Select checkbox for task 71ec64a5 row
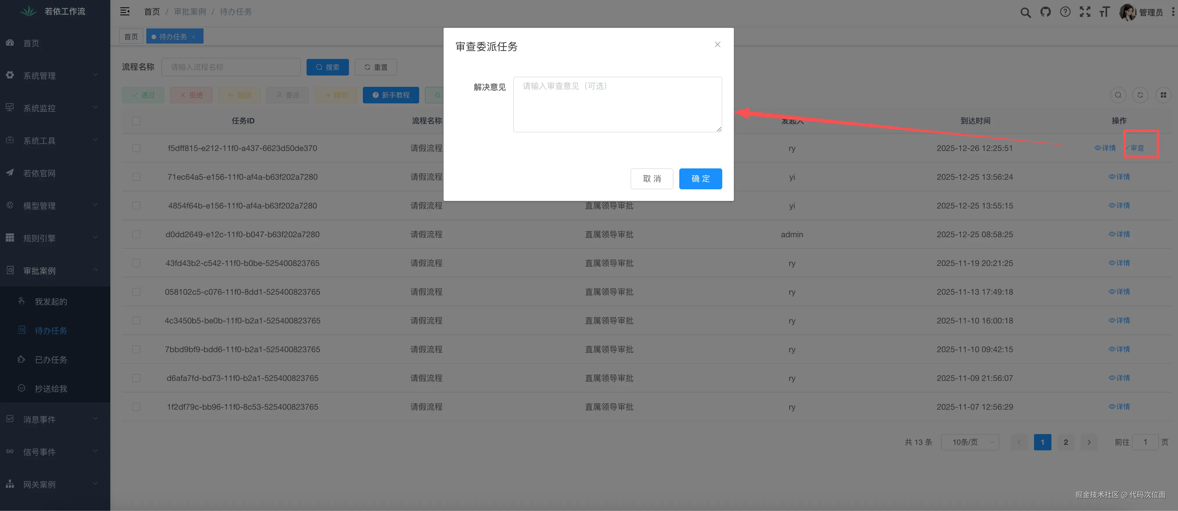Screen dimensions: 1178x511 [x=136, y=177]
